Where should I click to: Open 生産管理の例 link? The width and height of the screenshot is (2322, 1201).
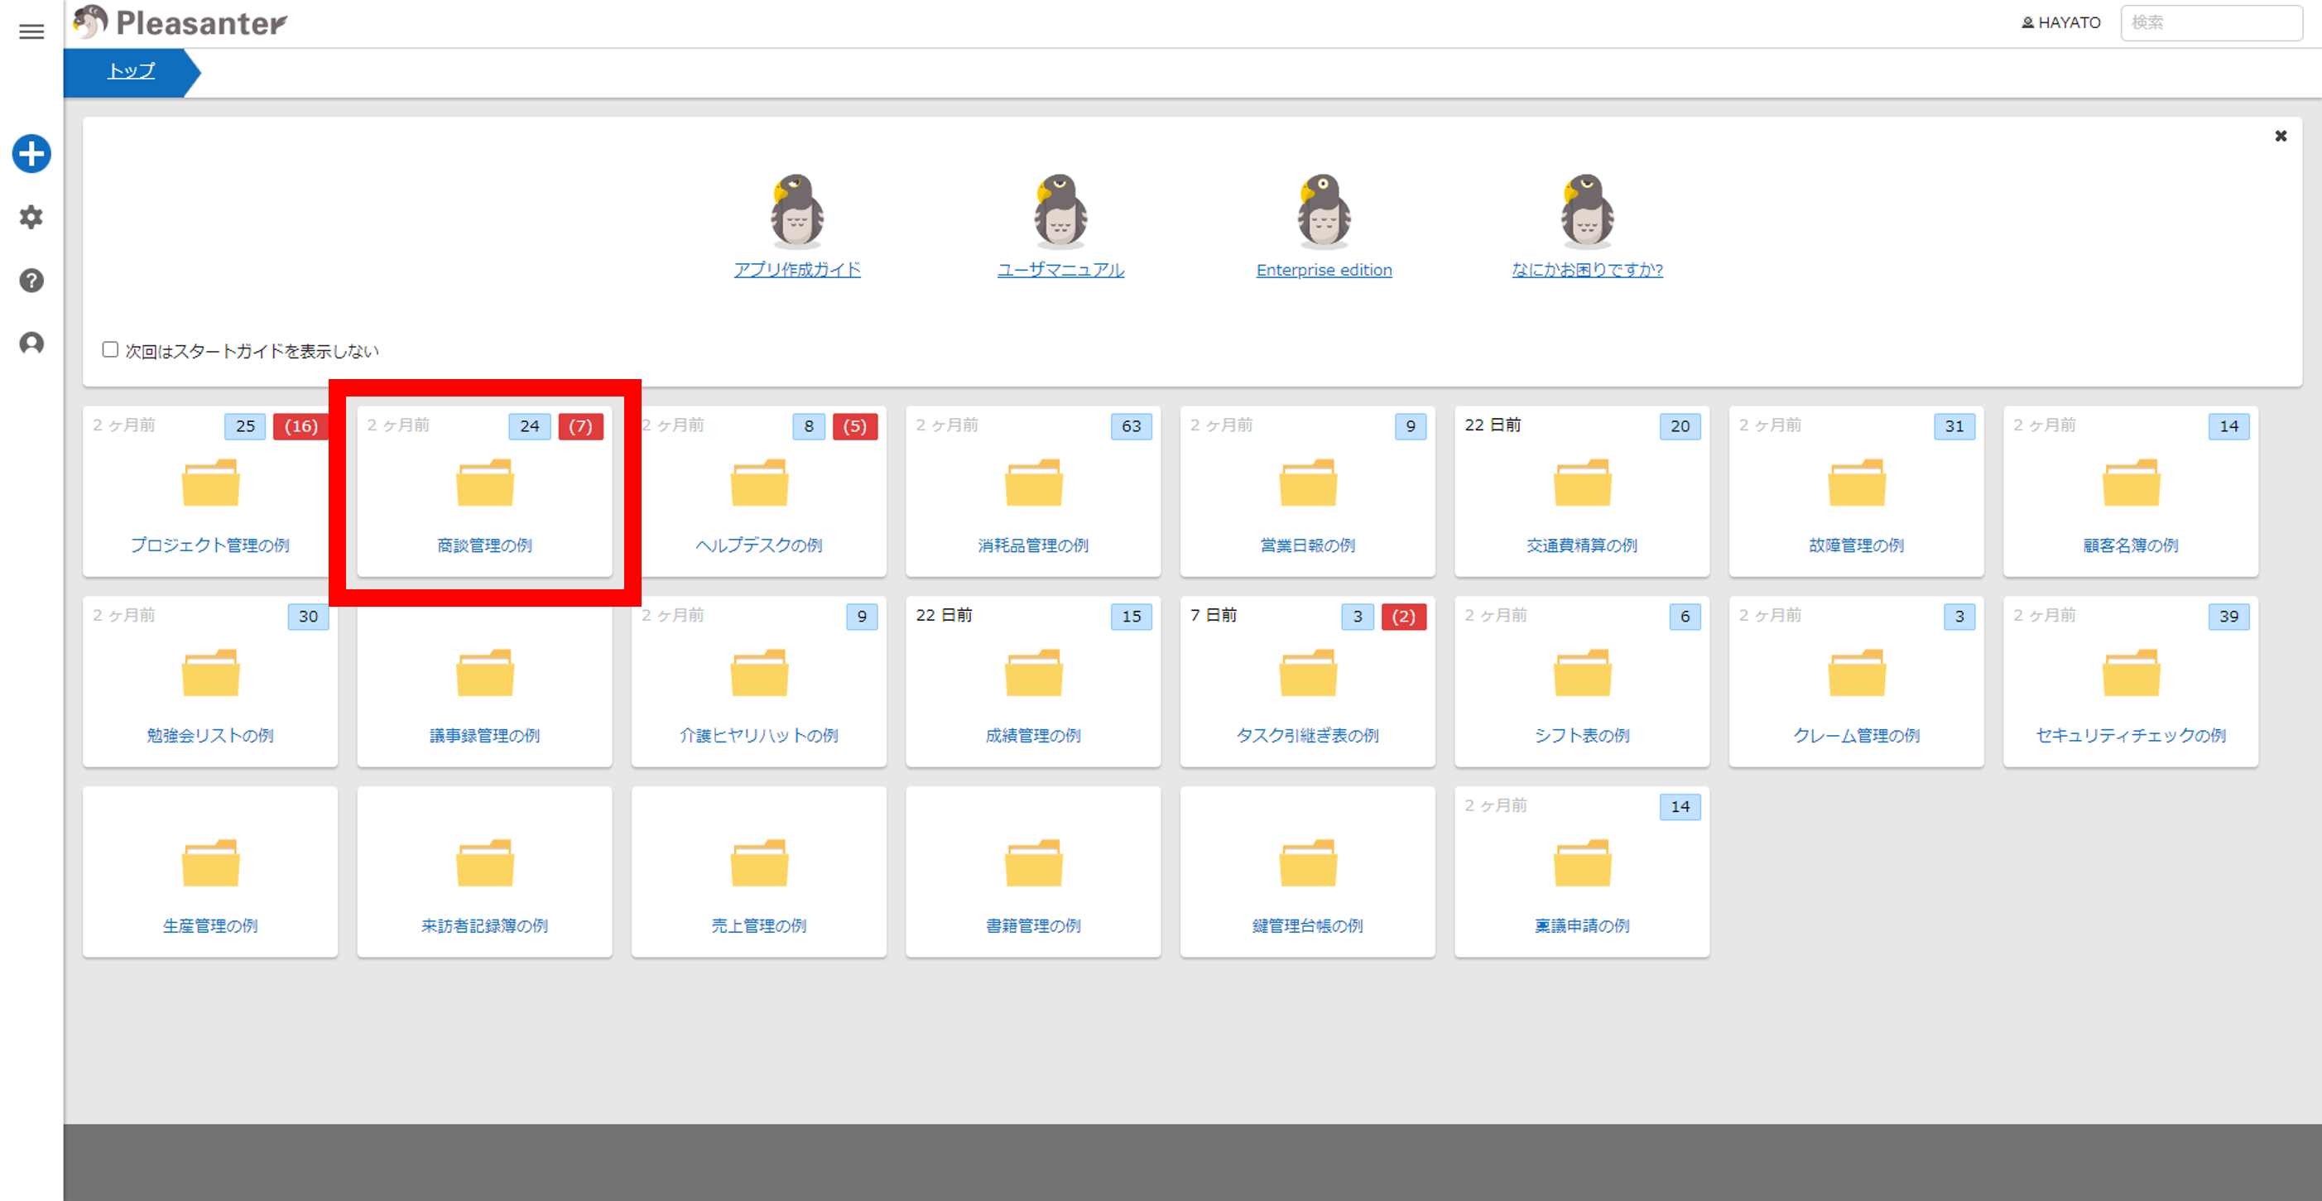coord(210,925)
